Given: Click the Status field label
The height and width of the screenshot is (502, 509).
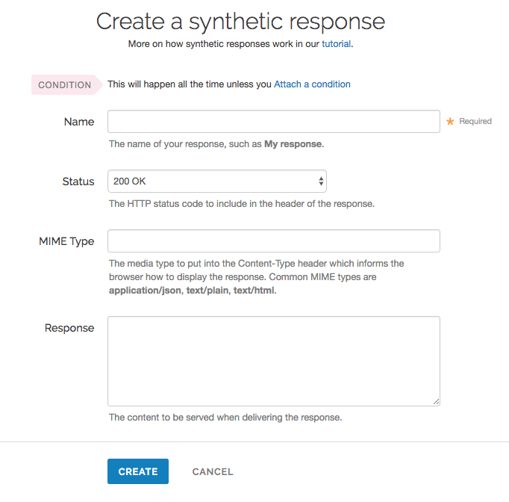Looking at the screenshot, I should tap(78, 182).
